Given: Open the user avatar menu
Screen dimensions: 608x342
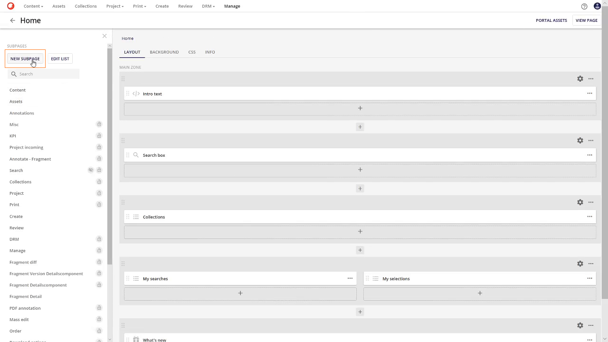Looking at the screenshot, I should 597,6.
